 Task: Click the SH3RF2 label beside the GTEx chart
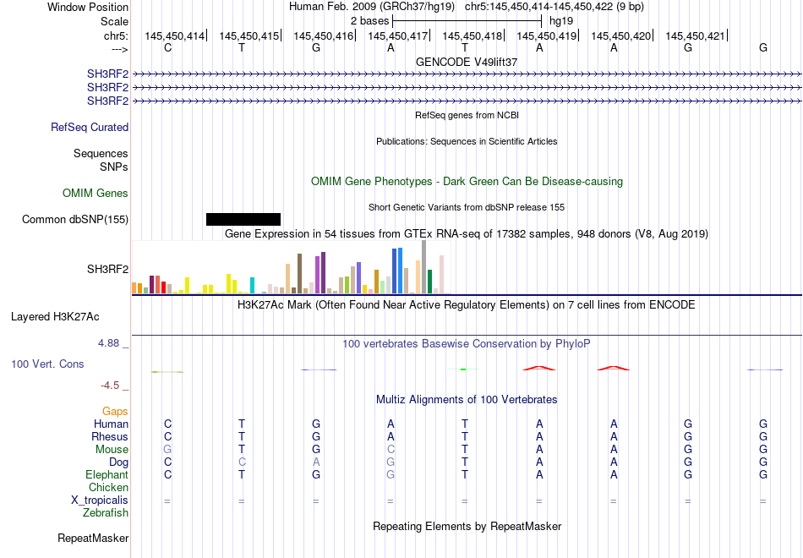tap(107, 269)
